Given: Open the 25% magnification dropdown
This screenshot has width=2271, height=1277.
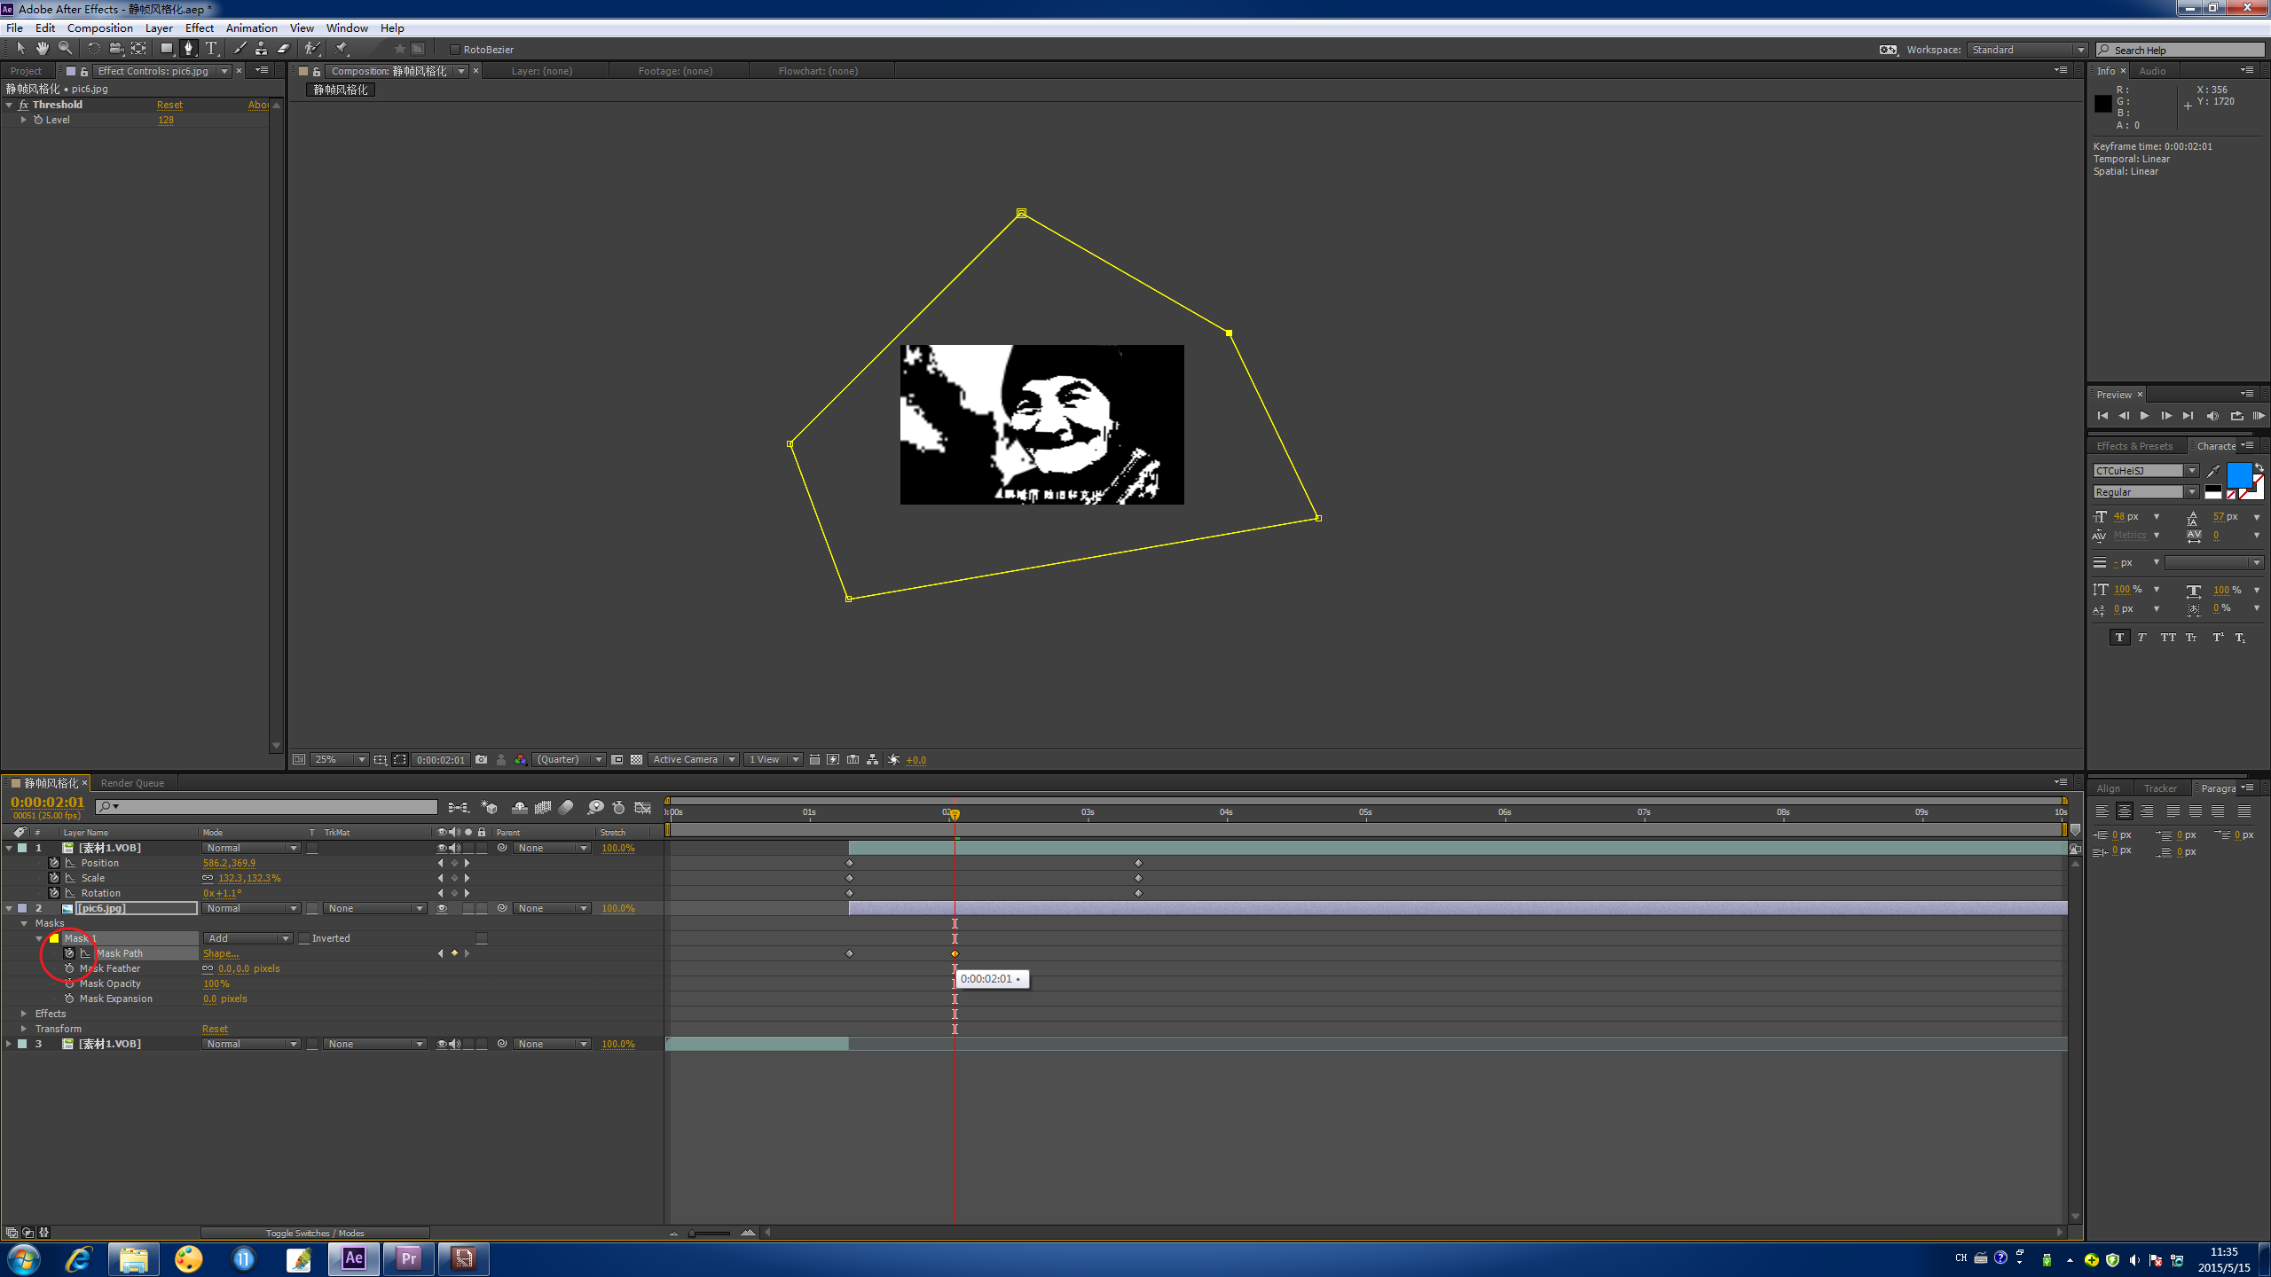Looking at the screenshot, I should pyautogui.click(x=339, y=760).
